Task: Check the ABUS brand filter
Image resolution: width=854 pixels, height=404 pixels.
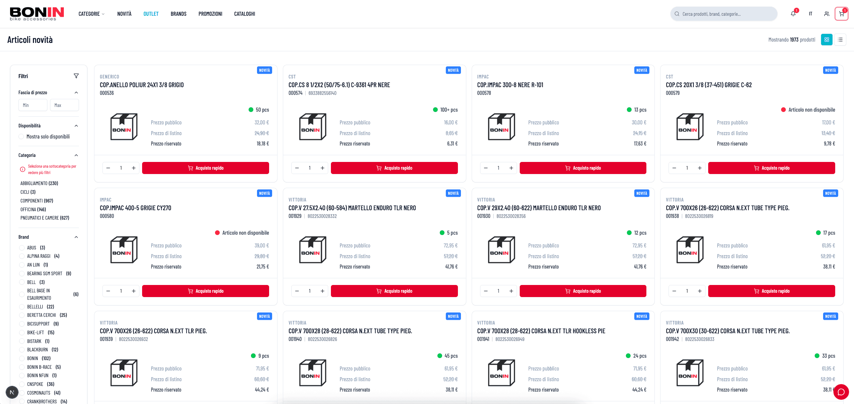Action: (22, 248)
